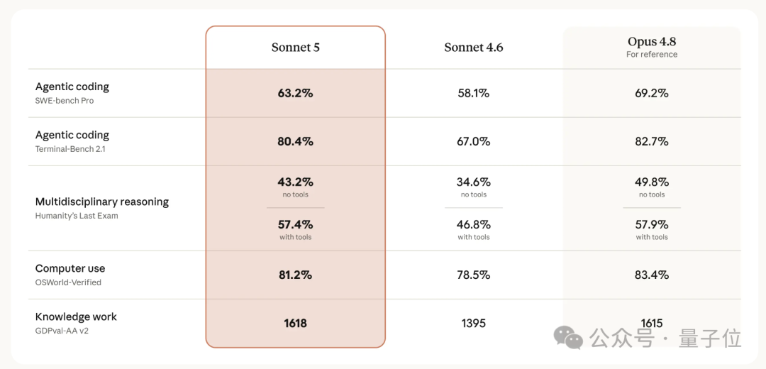Select the Multidisciplinary reasoning row label
Screen dimensions: 766x369
pos(102,202)
